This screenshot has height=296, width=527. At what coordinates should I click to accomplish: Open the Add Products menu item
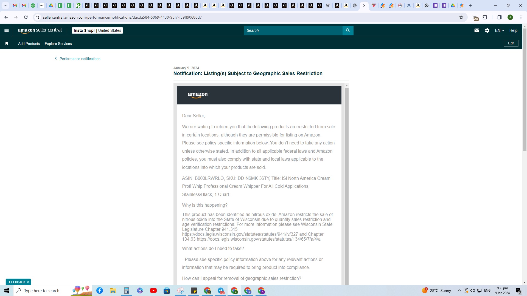point(29,44)
